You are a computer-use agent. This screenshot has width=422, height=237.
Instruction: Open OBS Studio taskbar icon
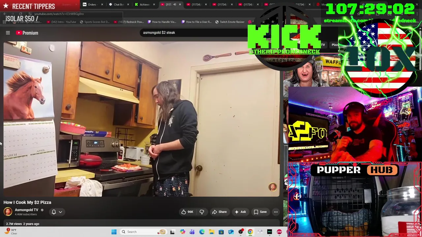pos(241,232)
